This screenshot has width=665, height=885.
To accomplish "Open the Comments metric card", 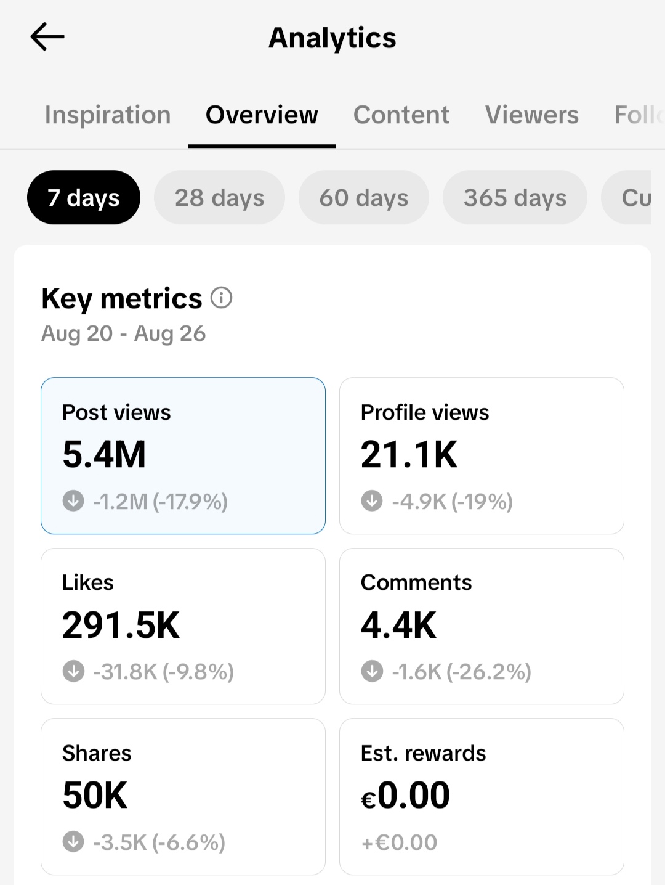I will pyautogui.click(x=482, y=626).
